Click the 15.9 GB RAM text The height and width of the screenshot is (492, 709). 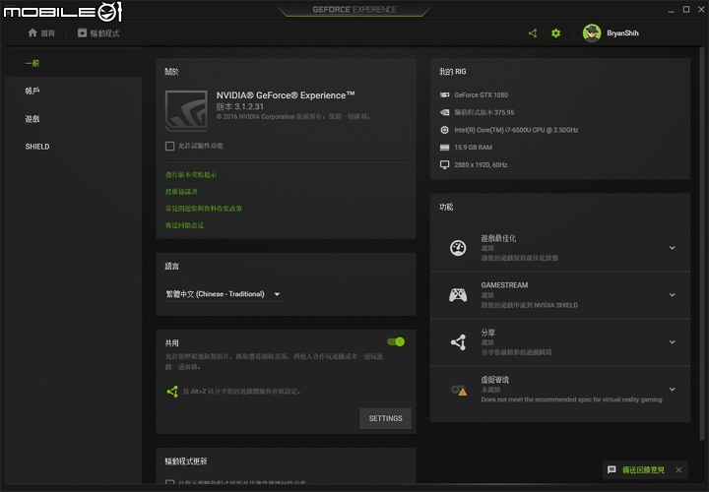473,148
